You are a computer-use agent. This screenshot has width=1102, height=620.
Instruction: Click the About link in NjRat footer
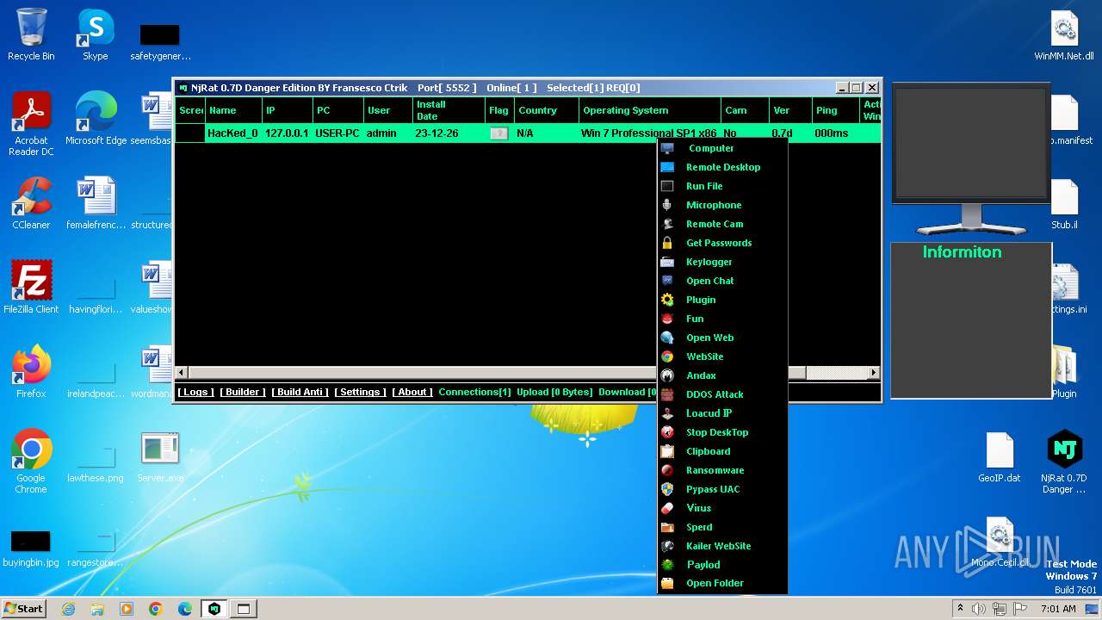[412, 392]
